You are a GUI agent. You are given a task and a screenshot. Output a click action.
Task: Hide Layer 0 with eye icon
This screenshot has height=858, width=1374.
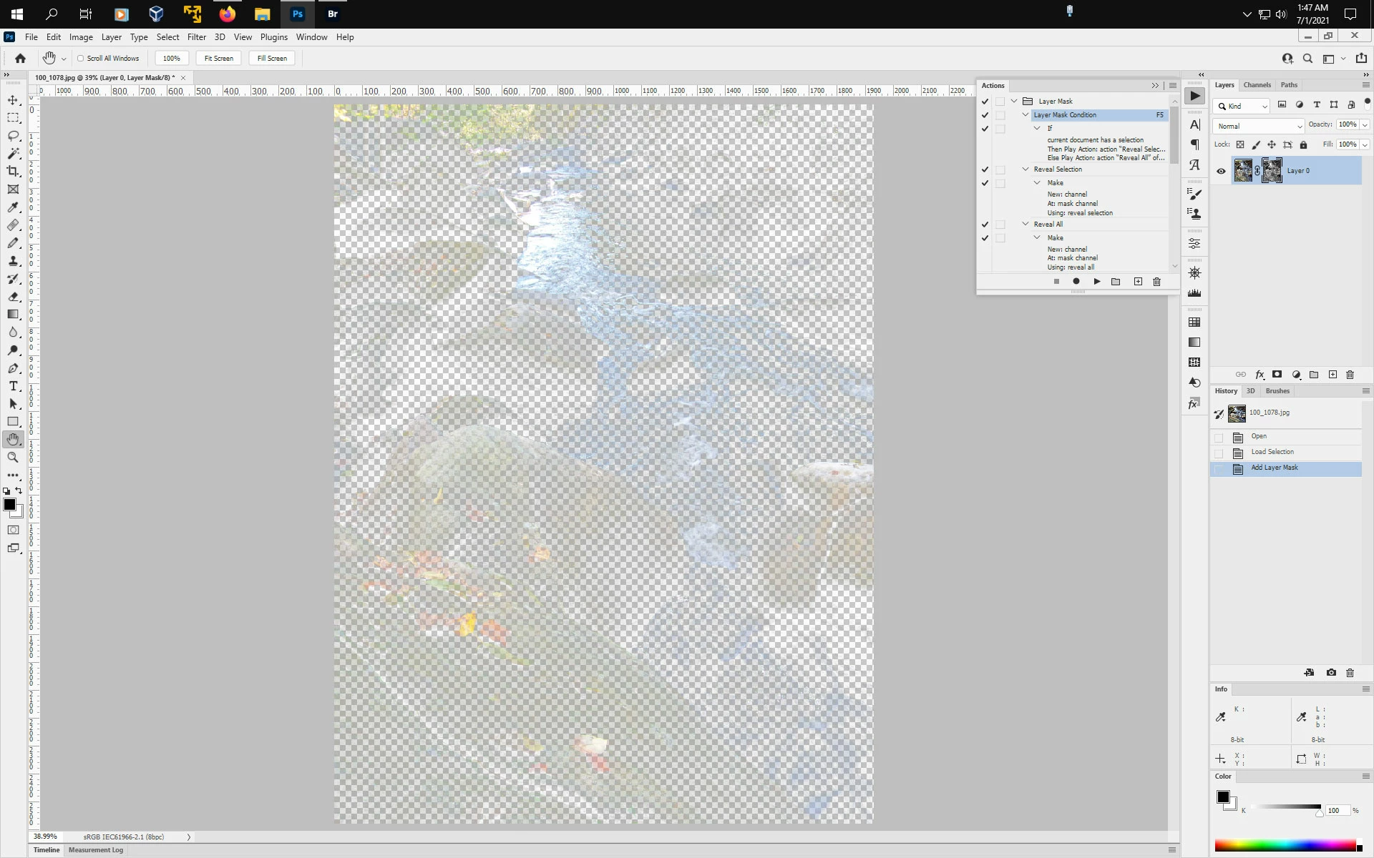(1221, 171)
